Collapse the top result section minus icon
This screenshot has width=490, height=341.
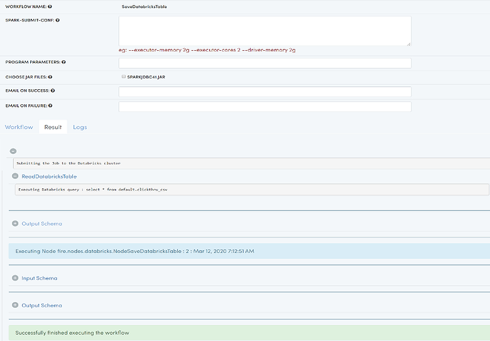coord(13,151)
